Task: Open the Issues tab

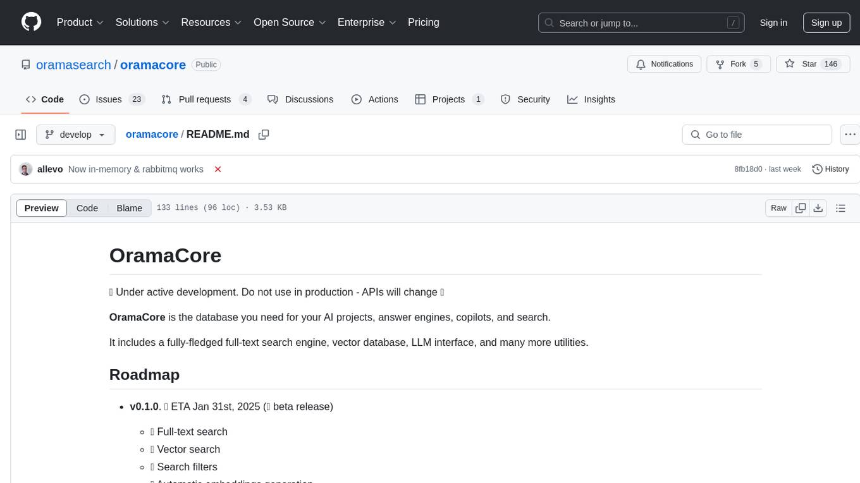Action: (x=113, y=99)
